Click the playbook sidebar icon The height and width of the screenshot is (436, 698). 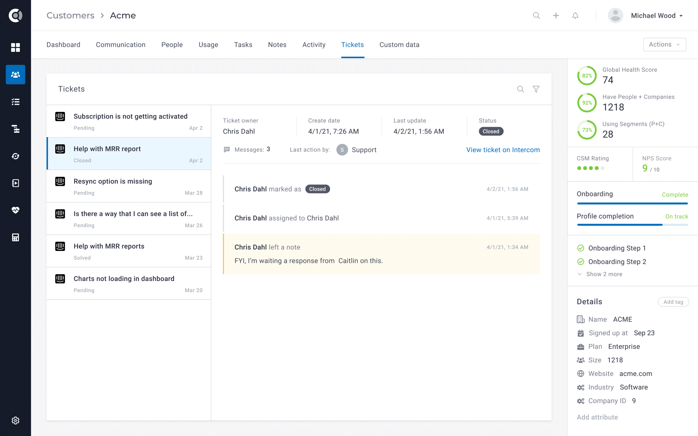point(15,183)
